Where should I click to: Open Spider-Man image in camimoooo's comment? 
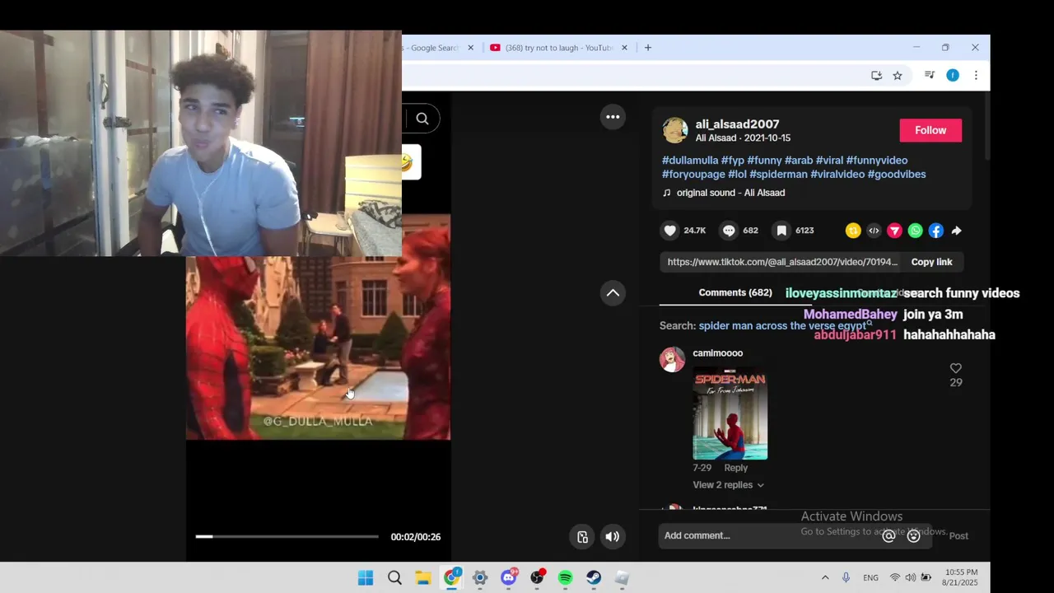pyautogui.click(x=730, y=413)
